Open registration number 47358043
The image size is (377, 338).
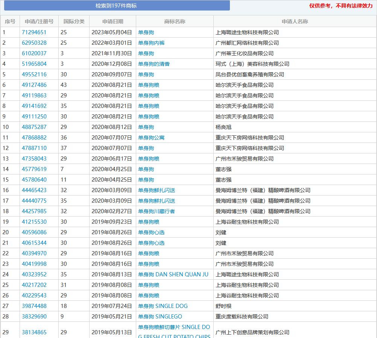tap(34, 159)
